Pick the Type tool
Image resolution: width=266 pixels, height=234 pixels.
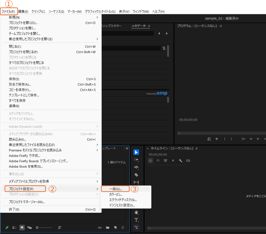click(x=136, y=220)
